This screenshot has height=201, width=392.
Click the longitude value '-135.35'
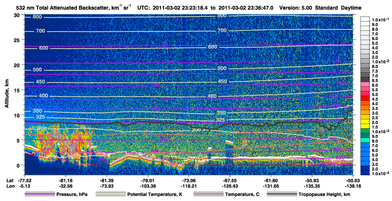tap(312, 186)
